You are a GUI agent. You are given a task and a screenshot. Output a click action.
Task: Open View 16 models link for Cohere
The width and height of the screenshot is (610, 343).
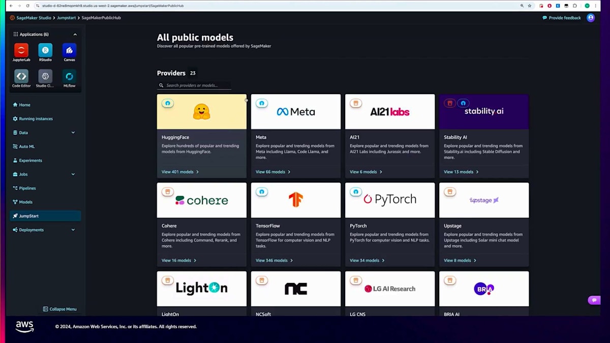tap(179, 260)
